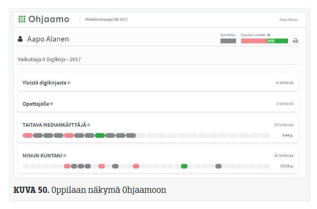Open info icon next to TAITAVA MEDIANKÄYTTÄJÄ
Image resolution: width=317 pixels, height=209 pixels.
pyautogui.click(x=89, y=125)
